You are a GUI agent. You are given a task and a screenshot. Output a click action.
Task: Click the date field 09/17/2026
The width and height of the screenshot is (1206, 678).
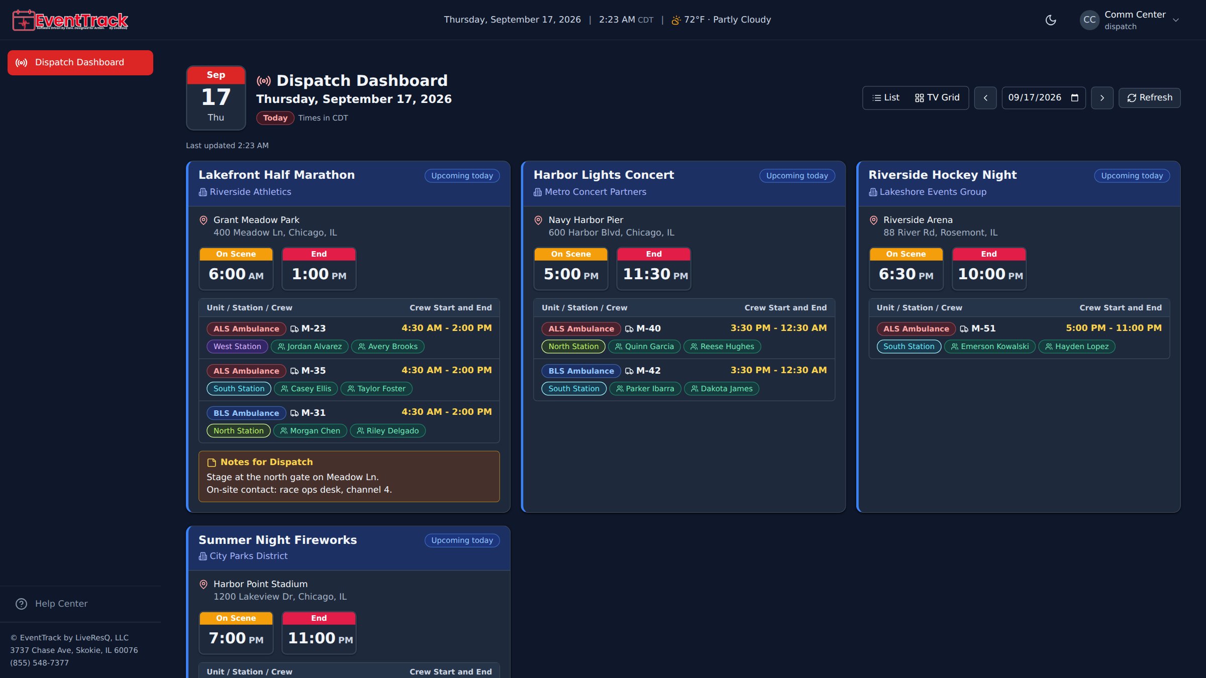[x=1043, y=98]
